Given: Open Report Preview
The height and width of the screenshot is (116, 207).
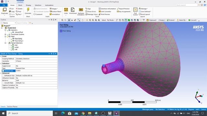Looking at the screenshot, I should click(124, 9).
